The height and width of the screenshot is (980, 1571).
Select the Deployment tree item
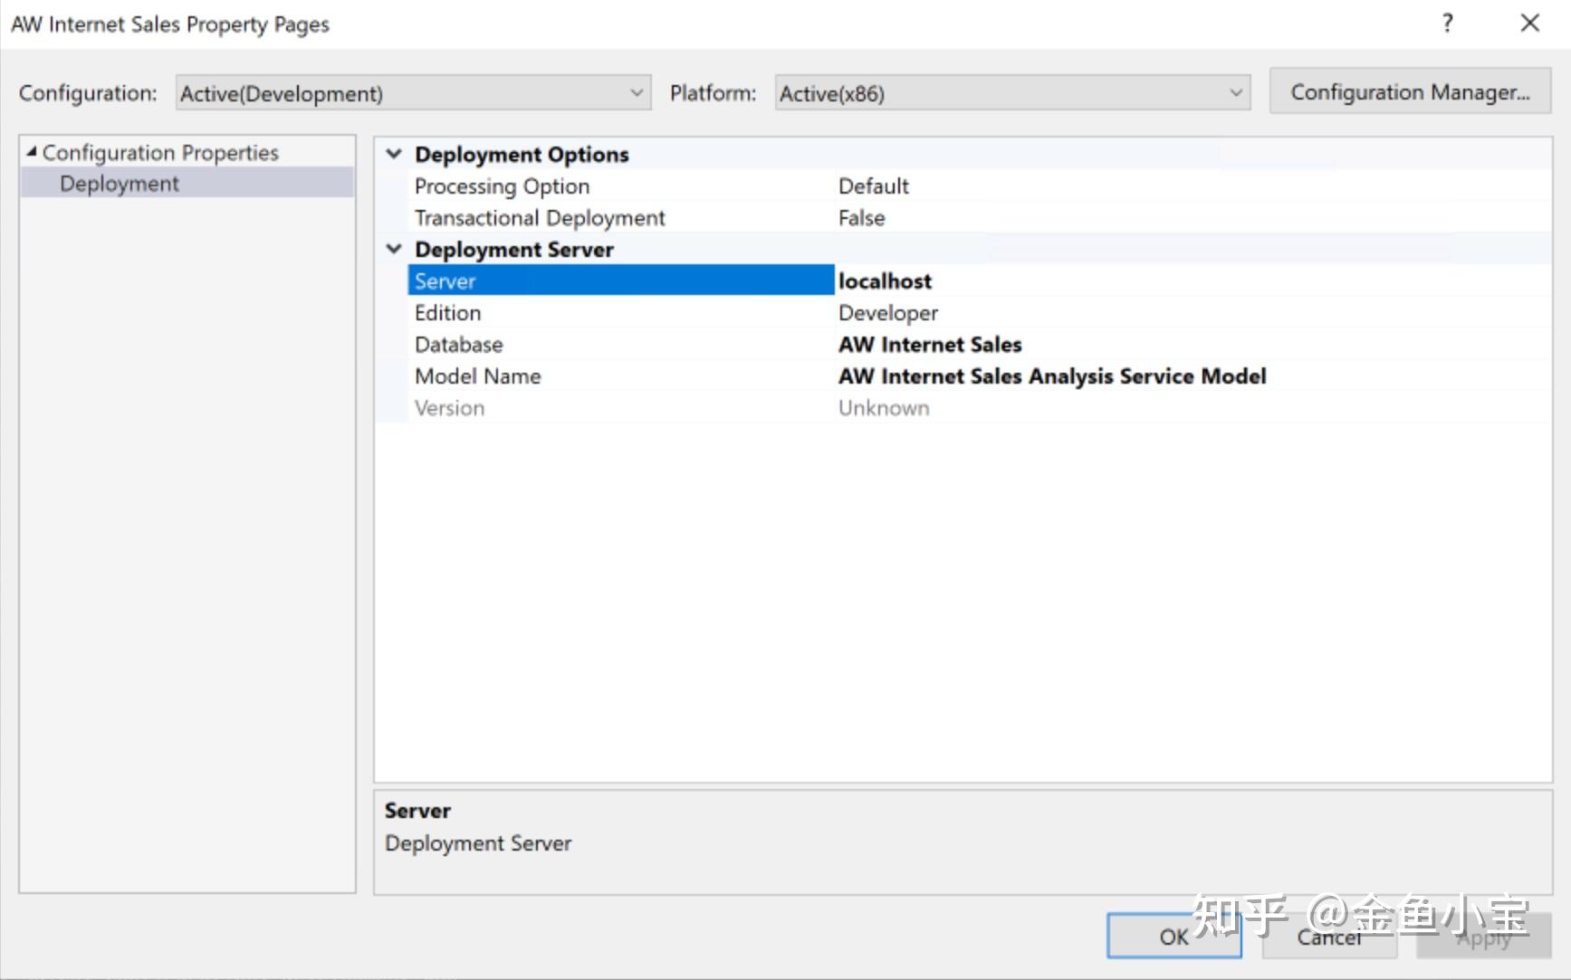119,183
